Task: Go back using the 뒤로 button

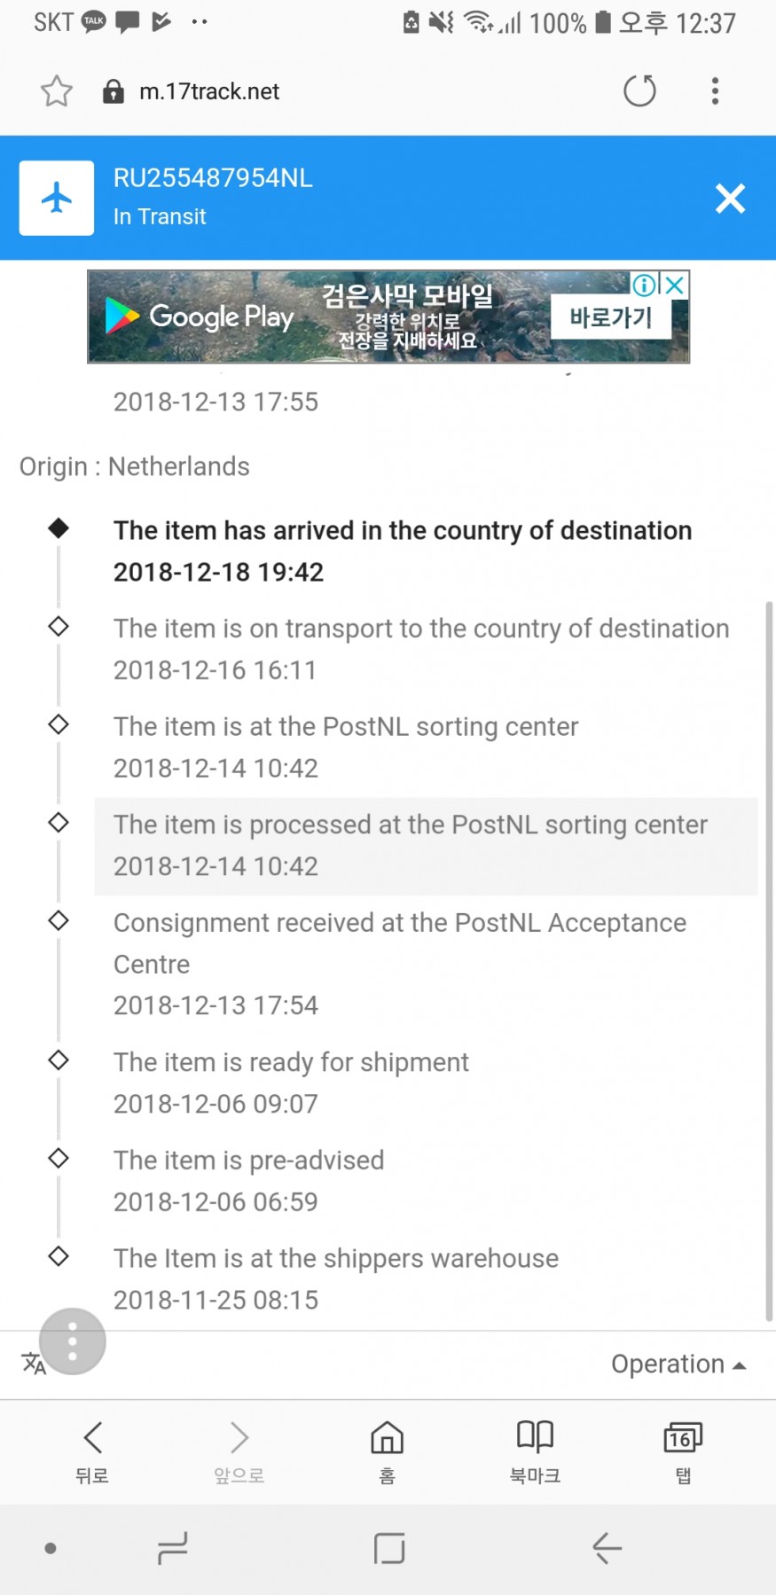Action: (x=92, y=1450)
